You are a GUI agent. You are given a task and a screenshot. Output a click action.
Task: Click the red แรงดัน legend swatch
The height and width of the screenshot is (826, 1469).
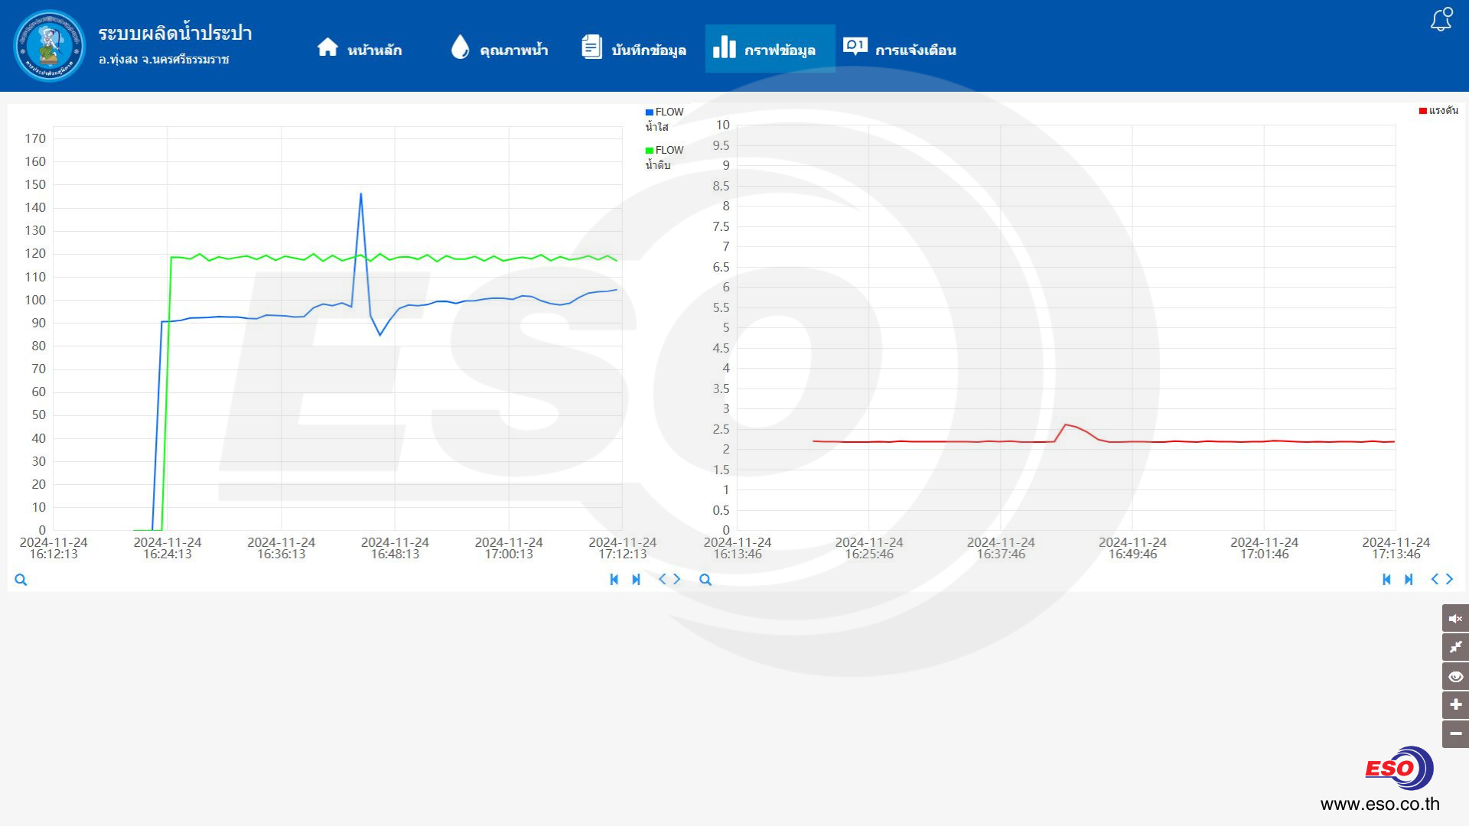point(1422,111)
